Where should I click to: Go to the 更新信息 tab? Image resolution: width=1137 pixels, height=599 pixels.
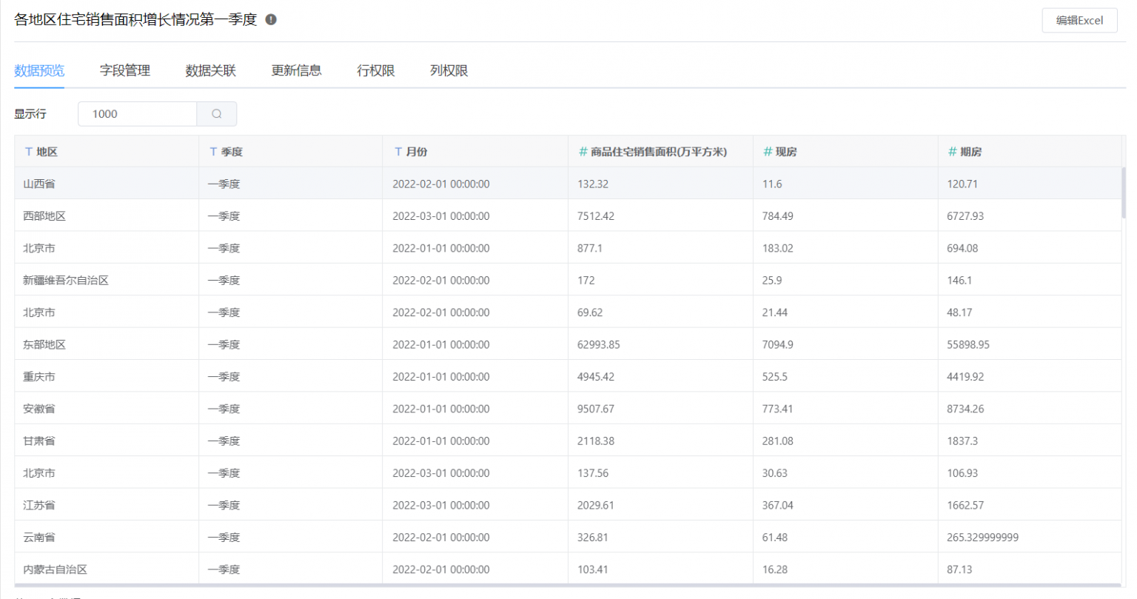(296, 71)
